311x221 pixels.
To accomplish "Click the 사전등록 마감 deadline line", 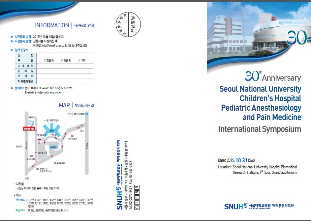I will (38, 37).
